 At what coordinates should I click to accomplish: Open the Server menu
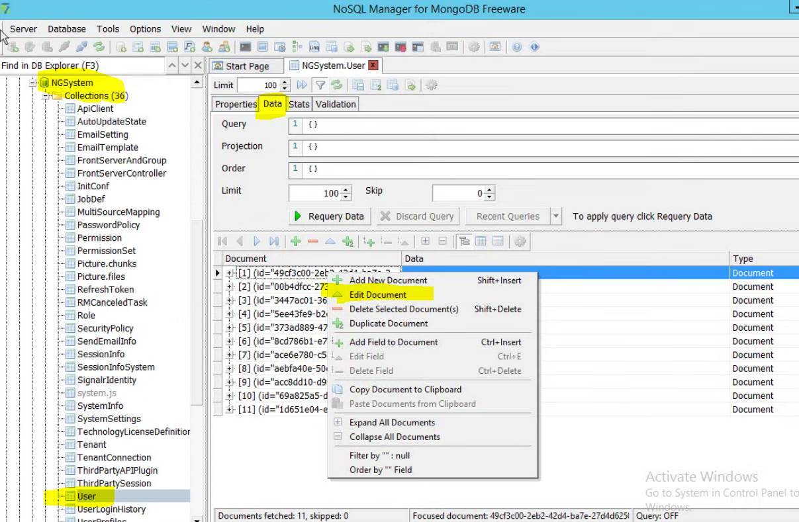(x=23, y=29)
